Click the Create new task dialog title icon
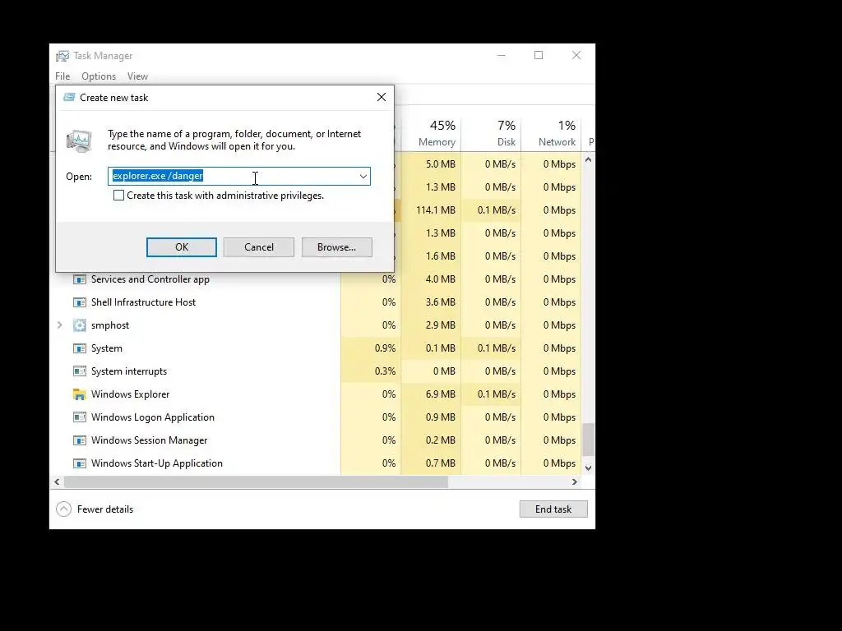The image size is (842, 631). (x=69, y=97)
